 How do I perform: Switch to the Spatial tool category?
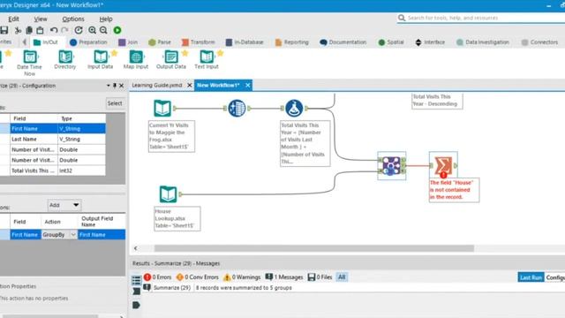[391, 42]
